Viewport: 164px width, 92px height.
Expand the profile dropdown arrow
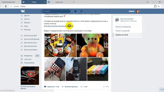(140, 11)
